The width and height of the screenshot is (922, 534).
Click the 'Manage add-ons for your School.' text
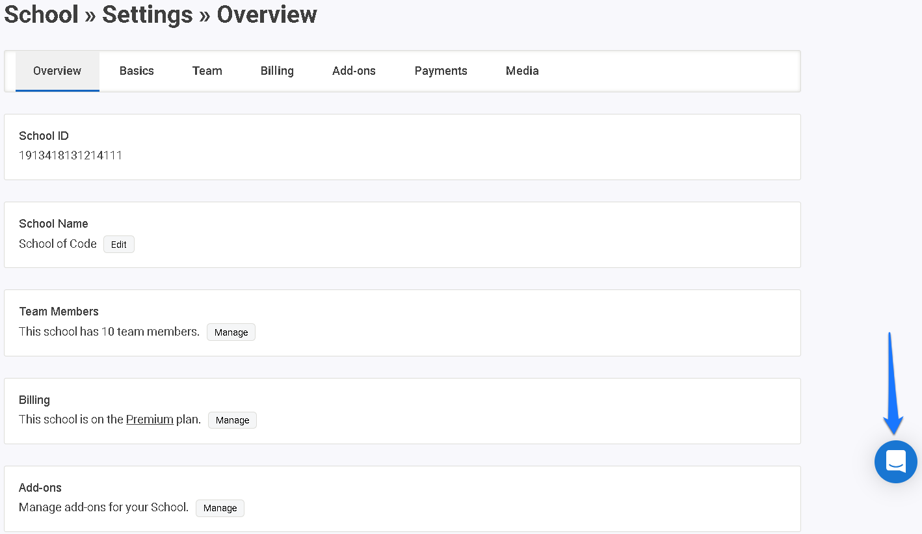coord(104,507)
